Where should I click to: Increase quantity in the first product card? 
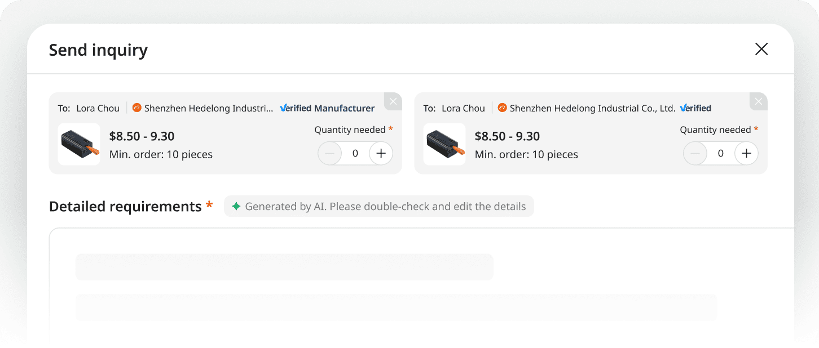point(381,153)
